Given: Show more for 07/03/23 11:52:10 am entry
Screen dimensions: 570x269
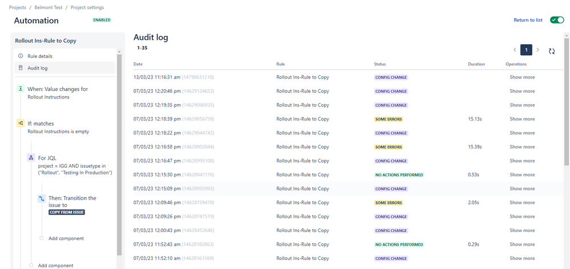Looking at the screenshot, I should pyautogui.click(x=522, y=259).
